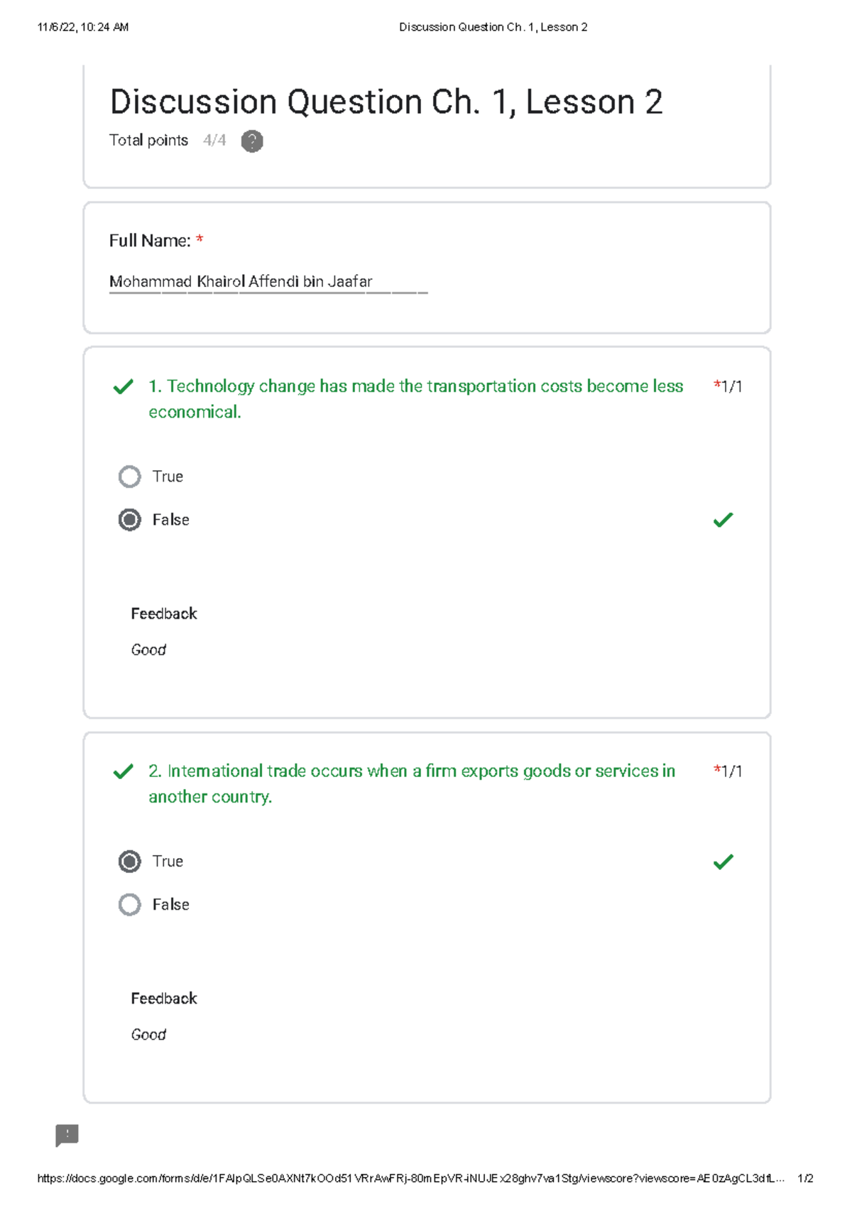Viewport: 852px width, 1206px height.
Task: Select True radio for question 2
Action: click(130, 862)
